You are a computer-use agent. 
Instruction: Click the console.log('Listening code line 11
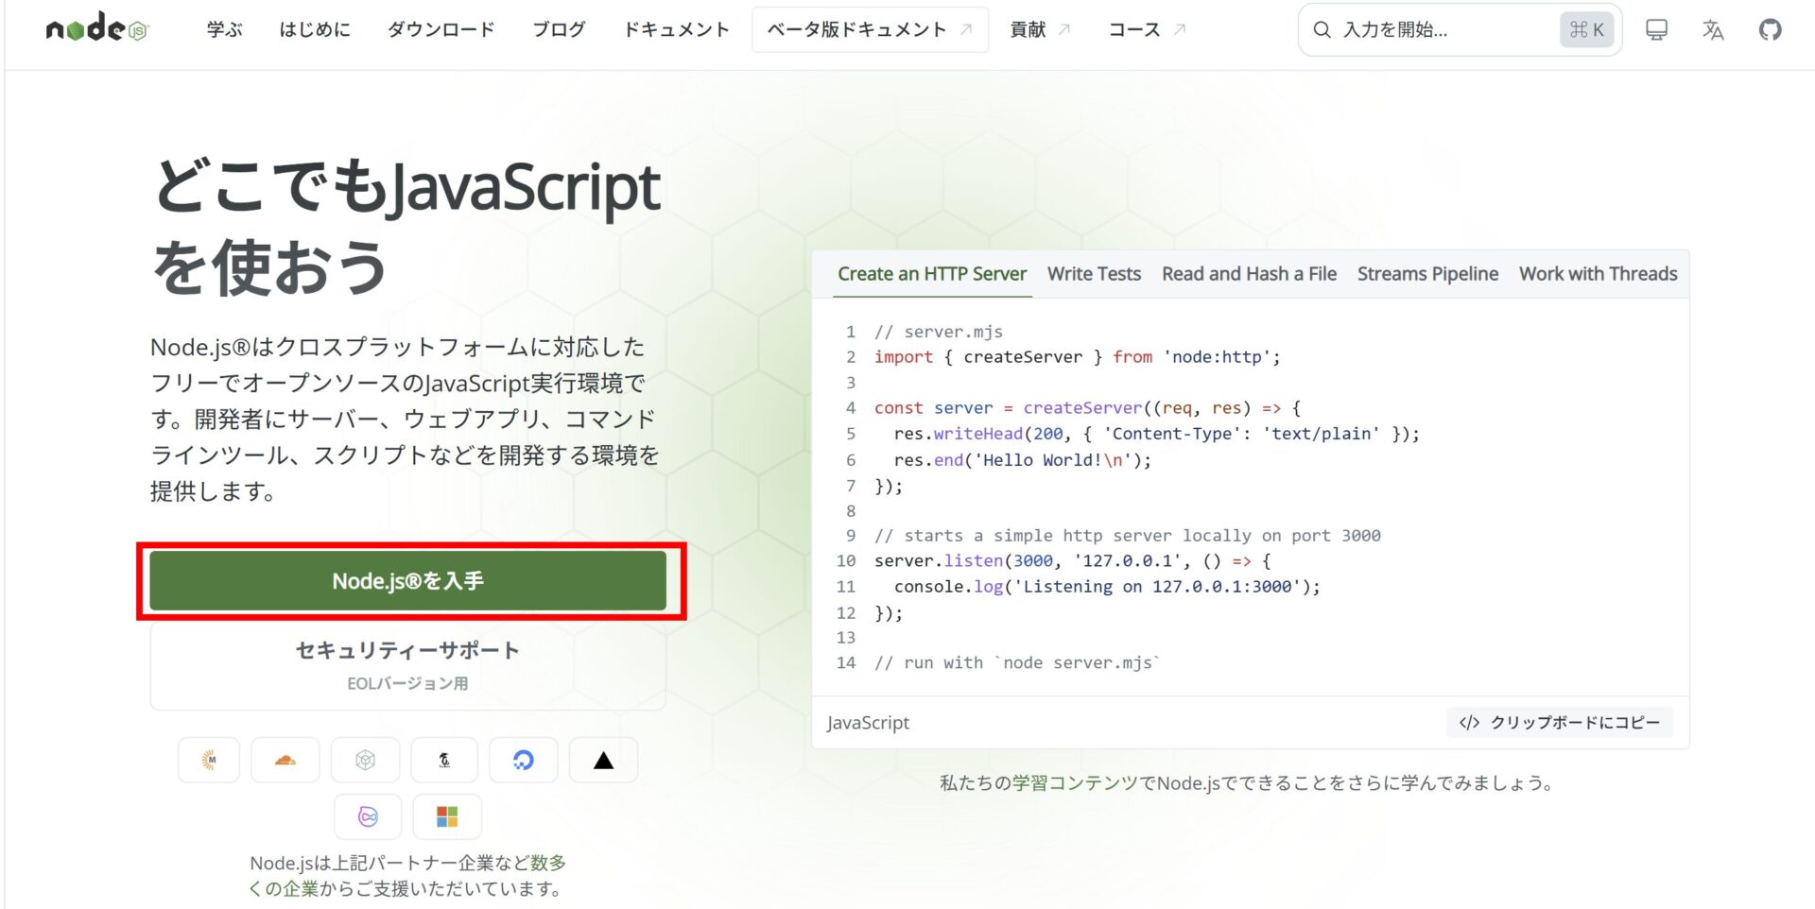[x=1107, y=587]
